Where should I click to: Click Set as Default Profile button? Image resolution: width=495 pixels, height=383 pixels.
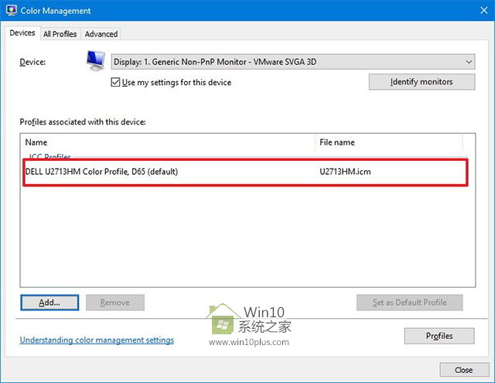point(410,303)
